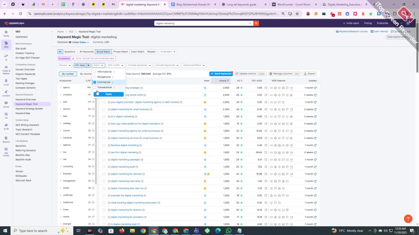Open Task View on the taskbar
Viewport: 419px width, 235px height.
[x=78, y=230]
